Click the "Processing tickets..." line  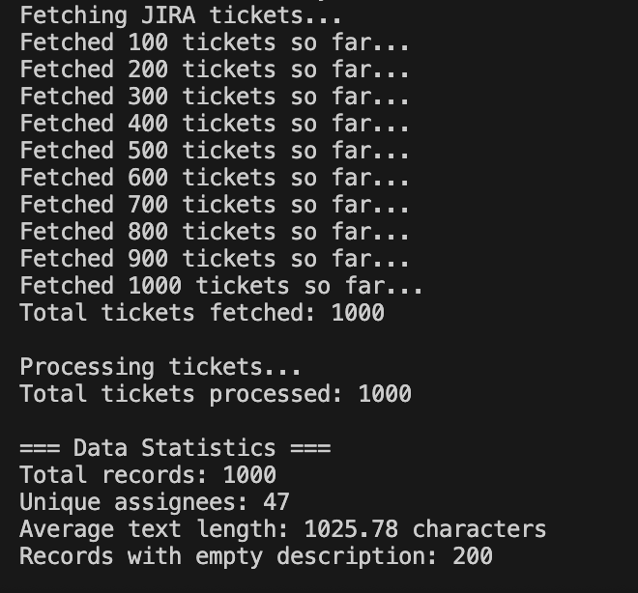[x=160, y=367]
